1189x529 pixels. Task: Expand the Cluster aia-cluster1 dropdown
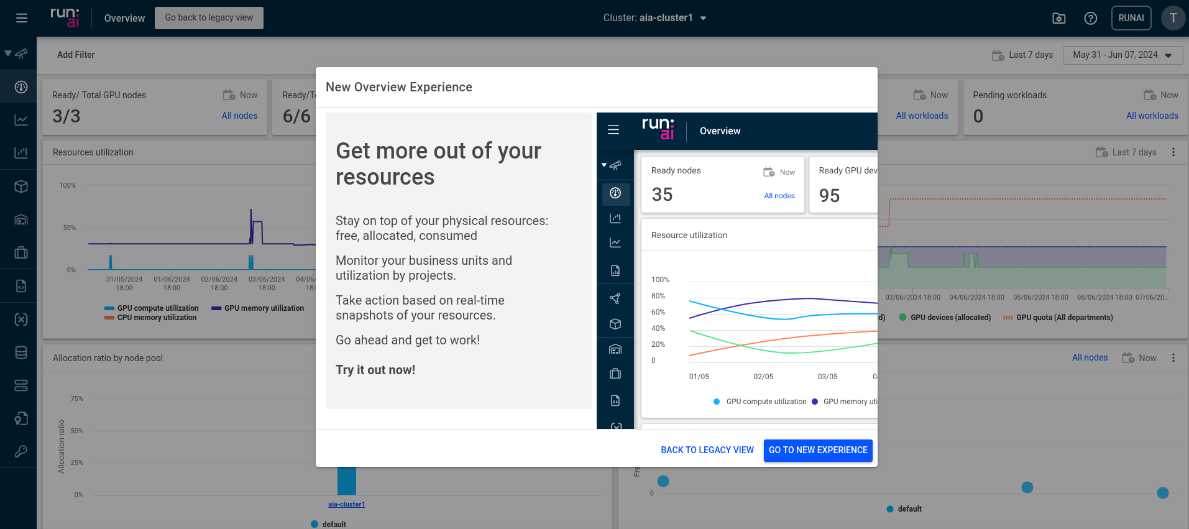654,18
